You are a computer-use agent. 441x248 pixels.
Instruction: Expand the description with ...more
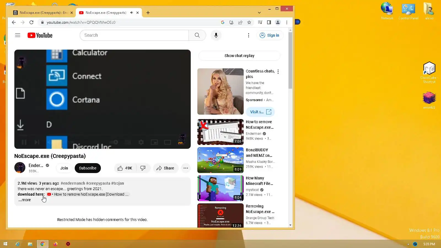[25, 200]
